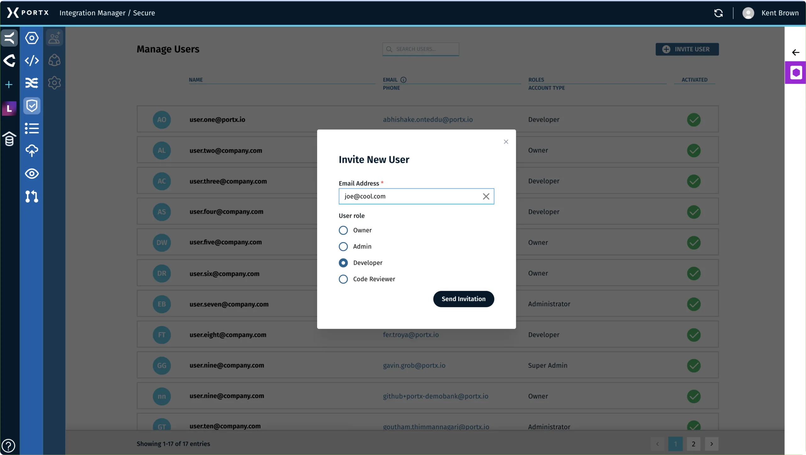Click the list view icon in sidebar
This screenshot has width=806, height=455.
(x=32, y=128)
